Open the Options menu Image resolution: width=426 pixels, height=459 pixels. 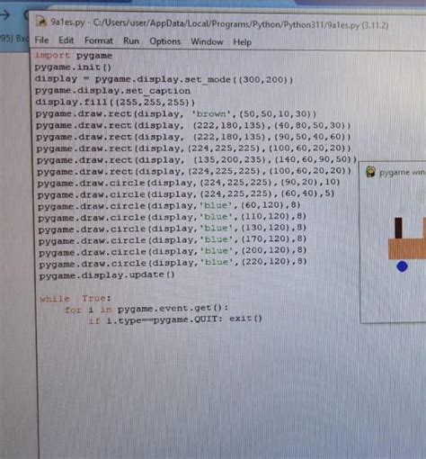click(165, 41)
